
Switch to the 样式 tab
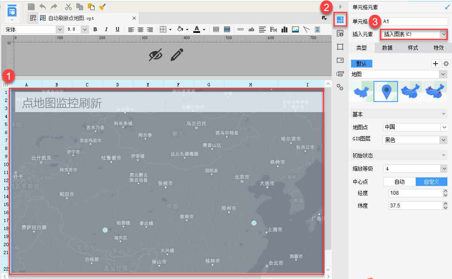[413, 48]
